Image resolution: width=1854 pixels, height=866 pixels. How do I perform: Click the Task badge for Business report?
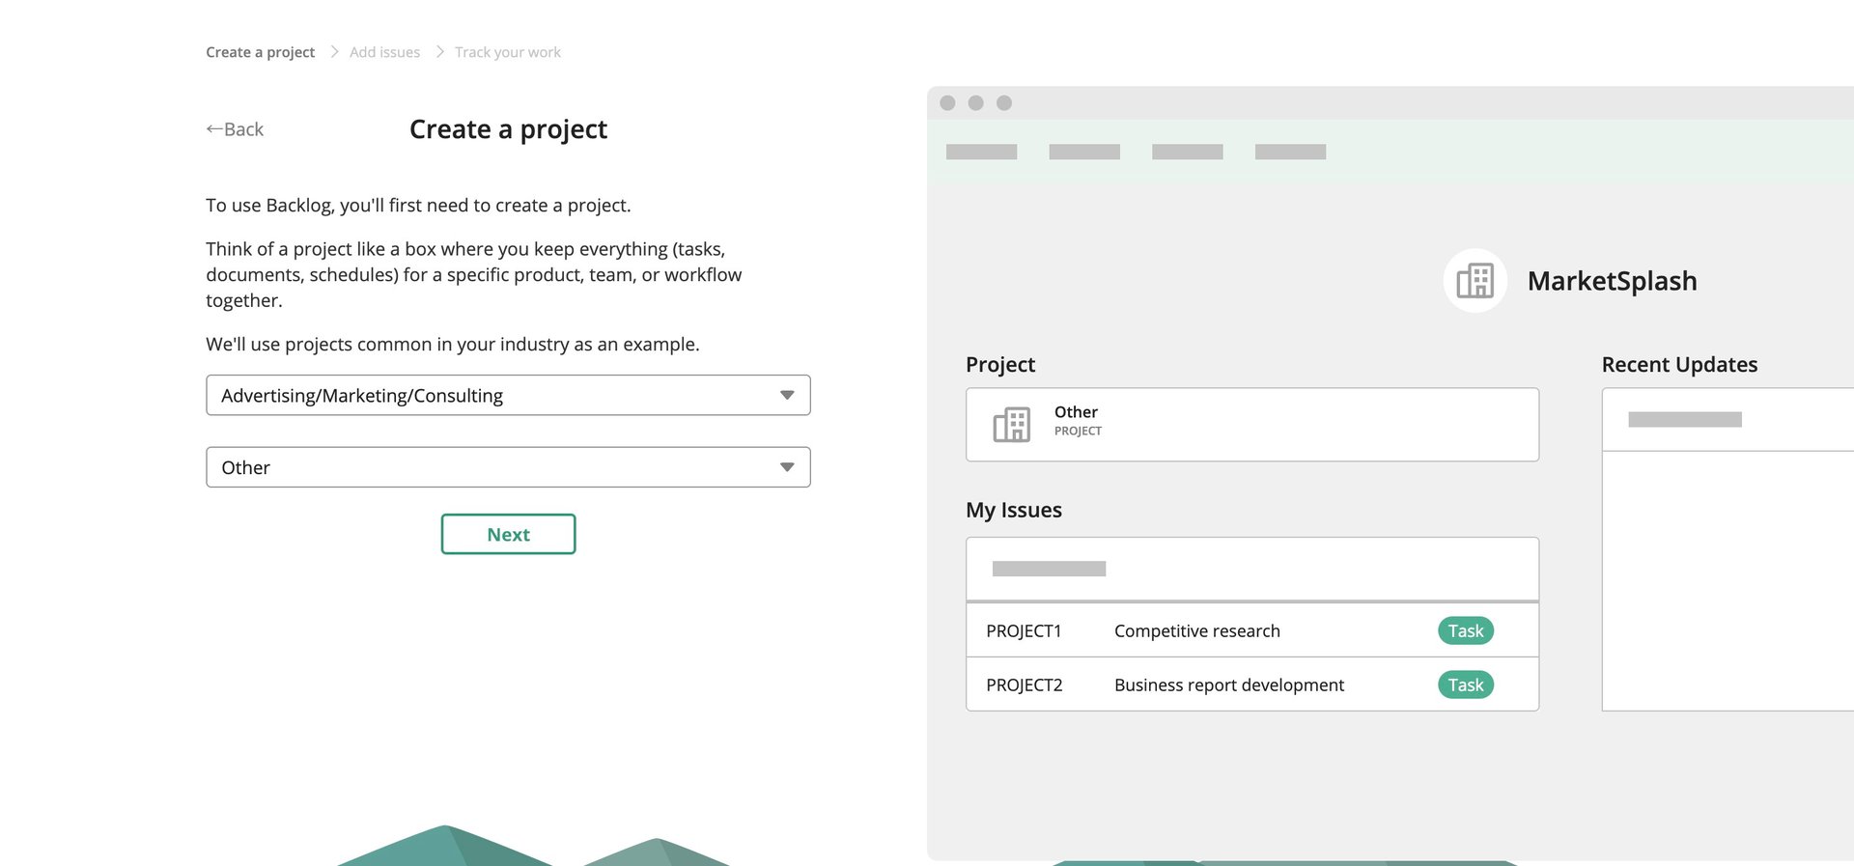pos(1465,684)
